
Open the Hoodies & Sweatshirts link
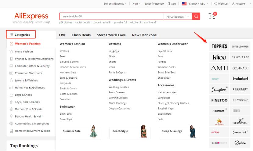[73, 67]
